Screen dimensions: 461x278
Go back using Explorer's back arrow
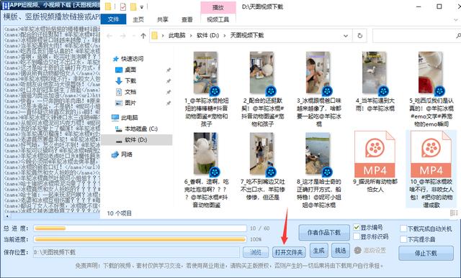pos(109,36)
